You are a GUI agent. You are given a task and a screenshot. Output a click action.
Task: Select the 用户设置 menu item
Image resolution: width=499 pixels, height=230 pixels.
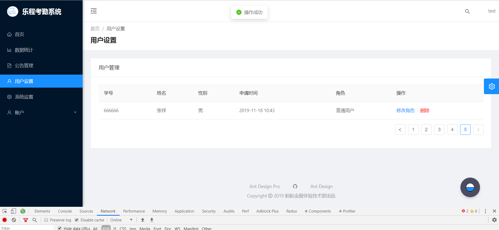[x=41, y=81]
